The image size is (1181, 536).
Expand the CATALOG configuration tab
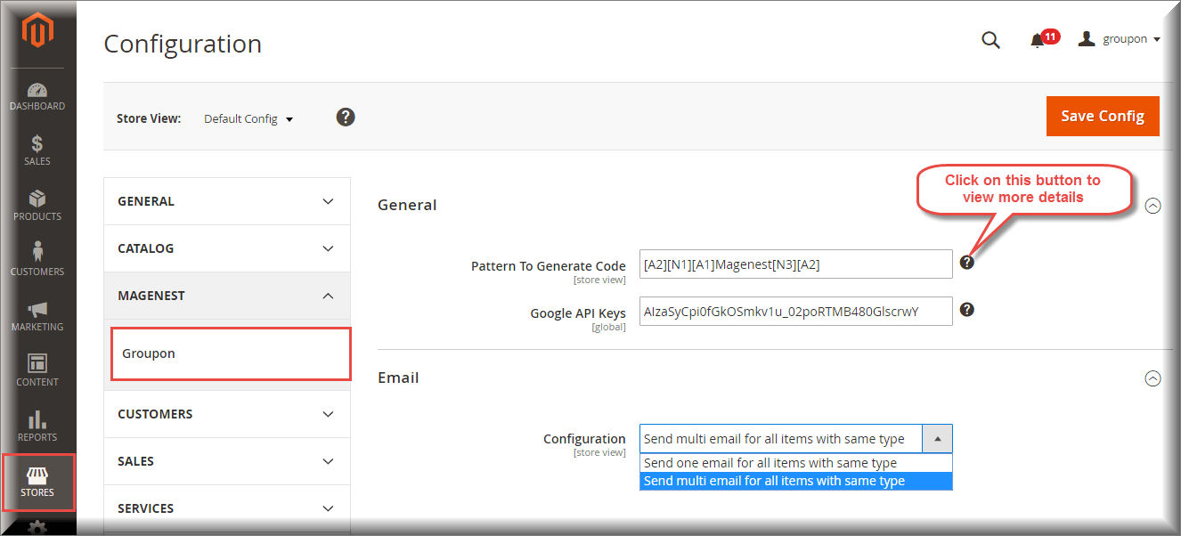pyautogui.click(x=227, y=248)
